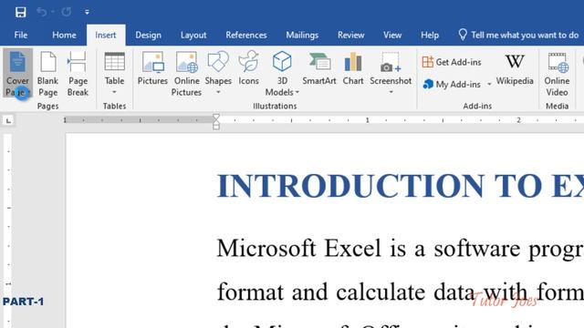Viewport: 584px width, 328px height.
Task: Click the Help tab
Action: [430, 35]
